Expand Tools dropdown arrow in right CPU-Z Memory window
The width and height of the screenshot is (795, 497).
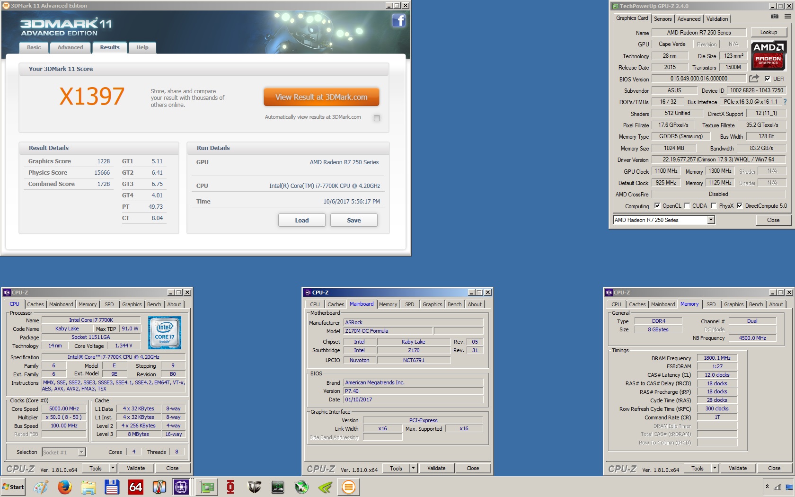pos(715,468)
